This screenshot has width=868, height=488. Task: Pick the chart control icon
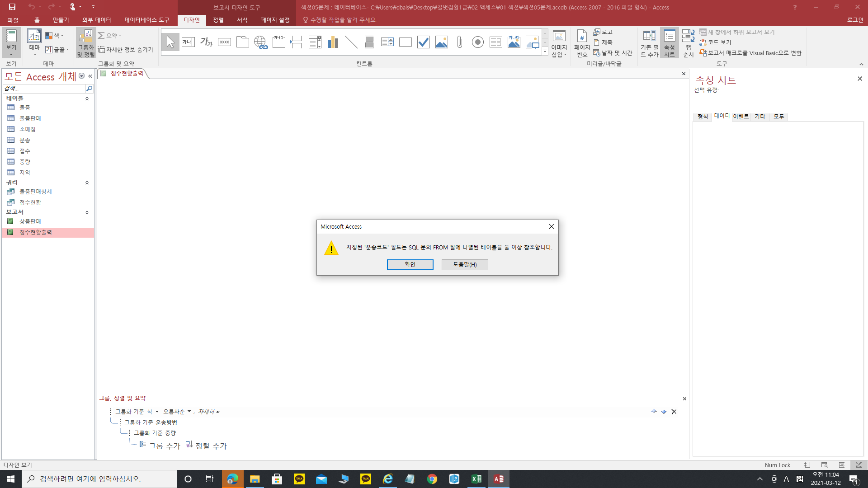pyautogui.click(x=333, y=42)
